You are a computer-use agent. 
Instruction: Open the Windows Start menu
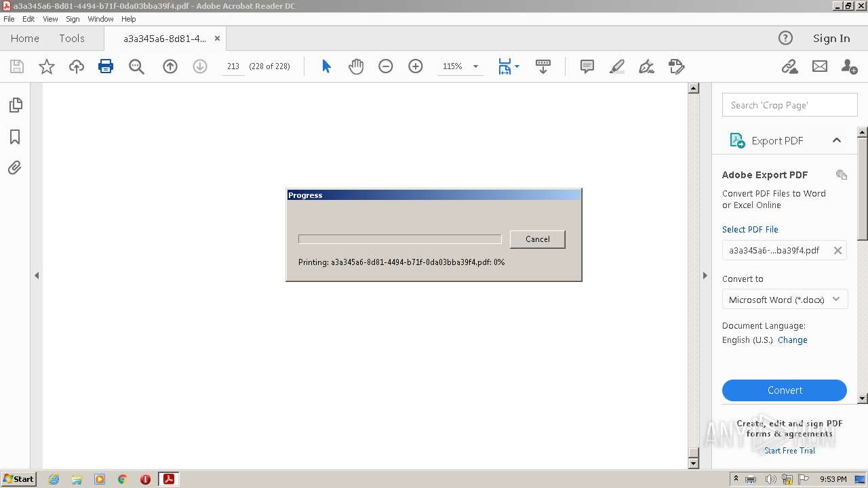coord(18,479)
